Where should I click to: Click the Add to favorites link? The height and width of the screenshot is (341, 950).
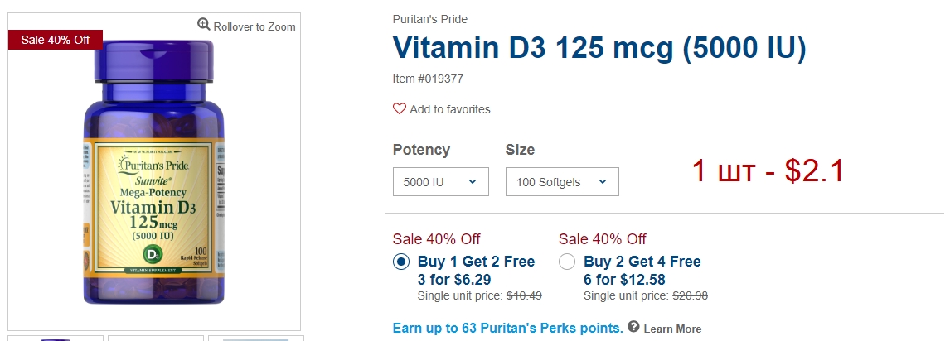[x=449, y=109]
